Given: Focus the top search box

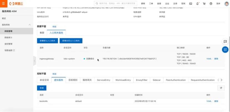Looking at the screenshot, I should coord(115,4).
